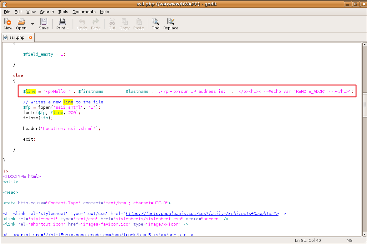Click the '<html>' tag line
This screenshot has width=367, height=244.
[x=11, y=182]
